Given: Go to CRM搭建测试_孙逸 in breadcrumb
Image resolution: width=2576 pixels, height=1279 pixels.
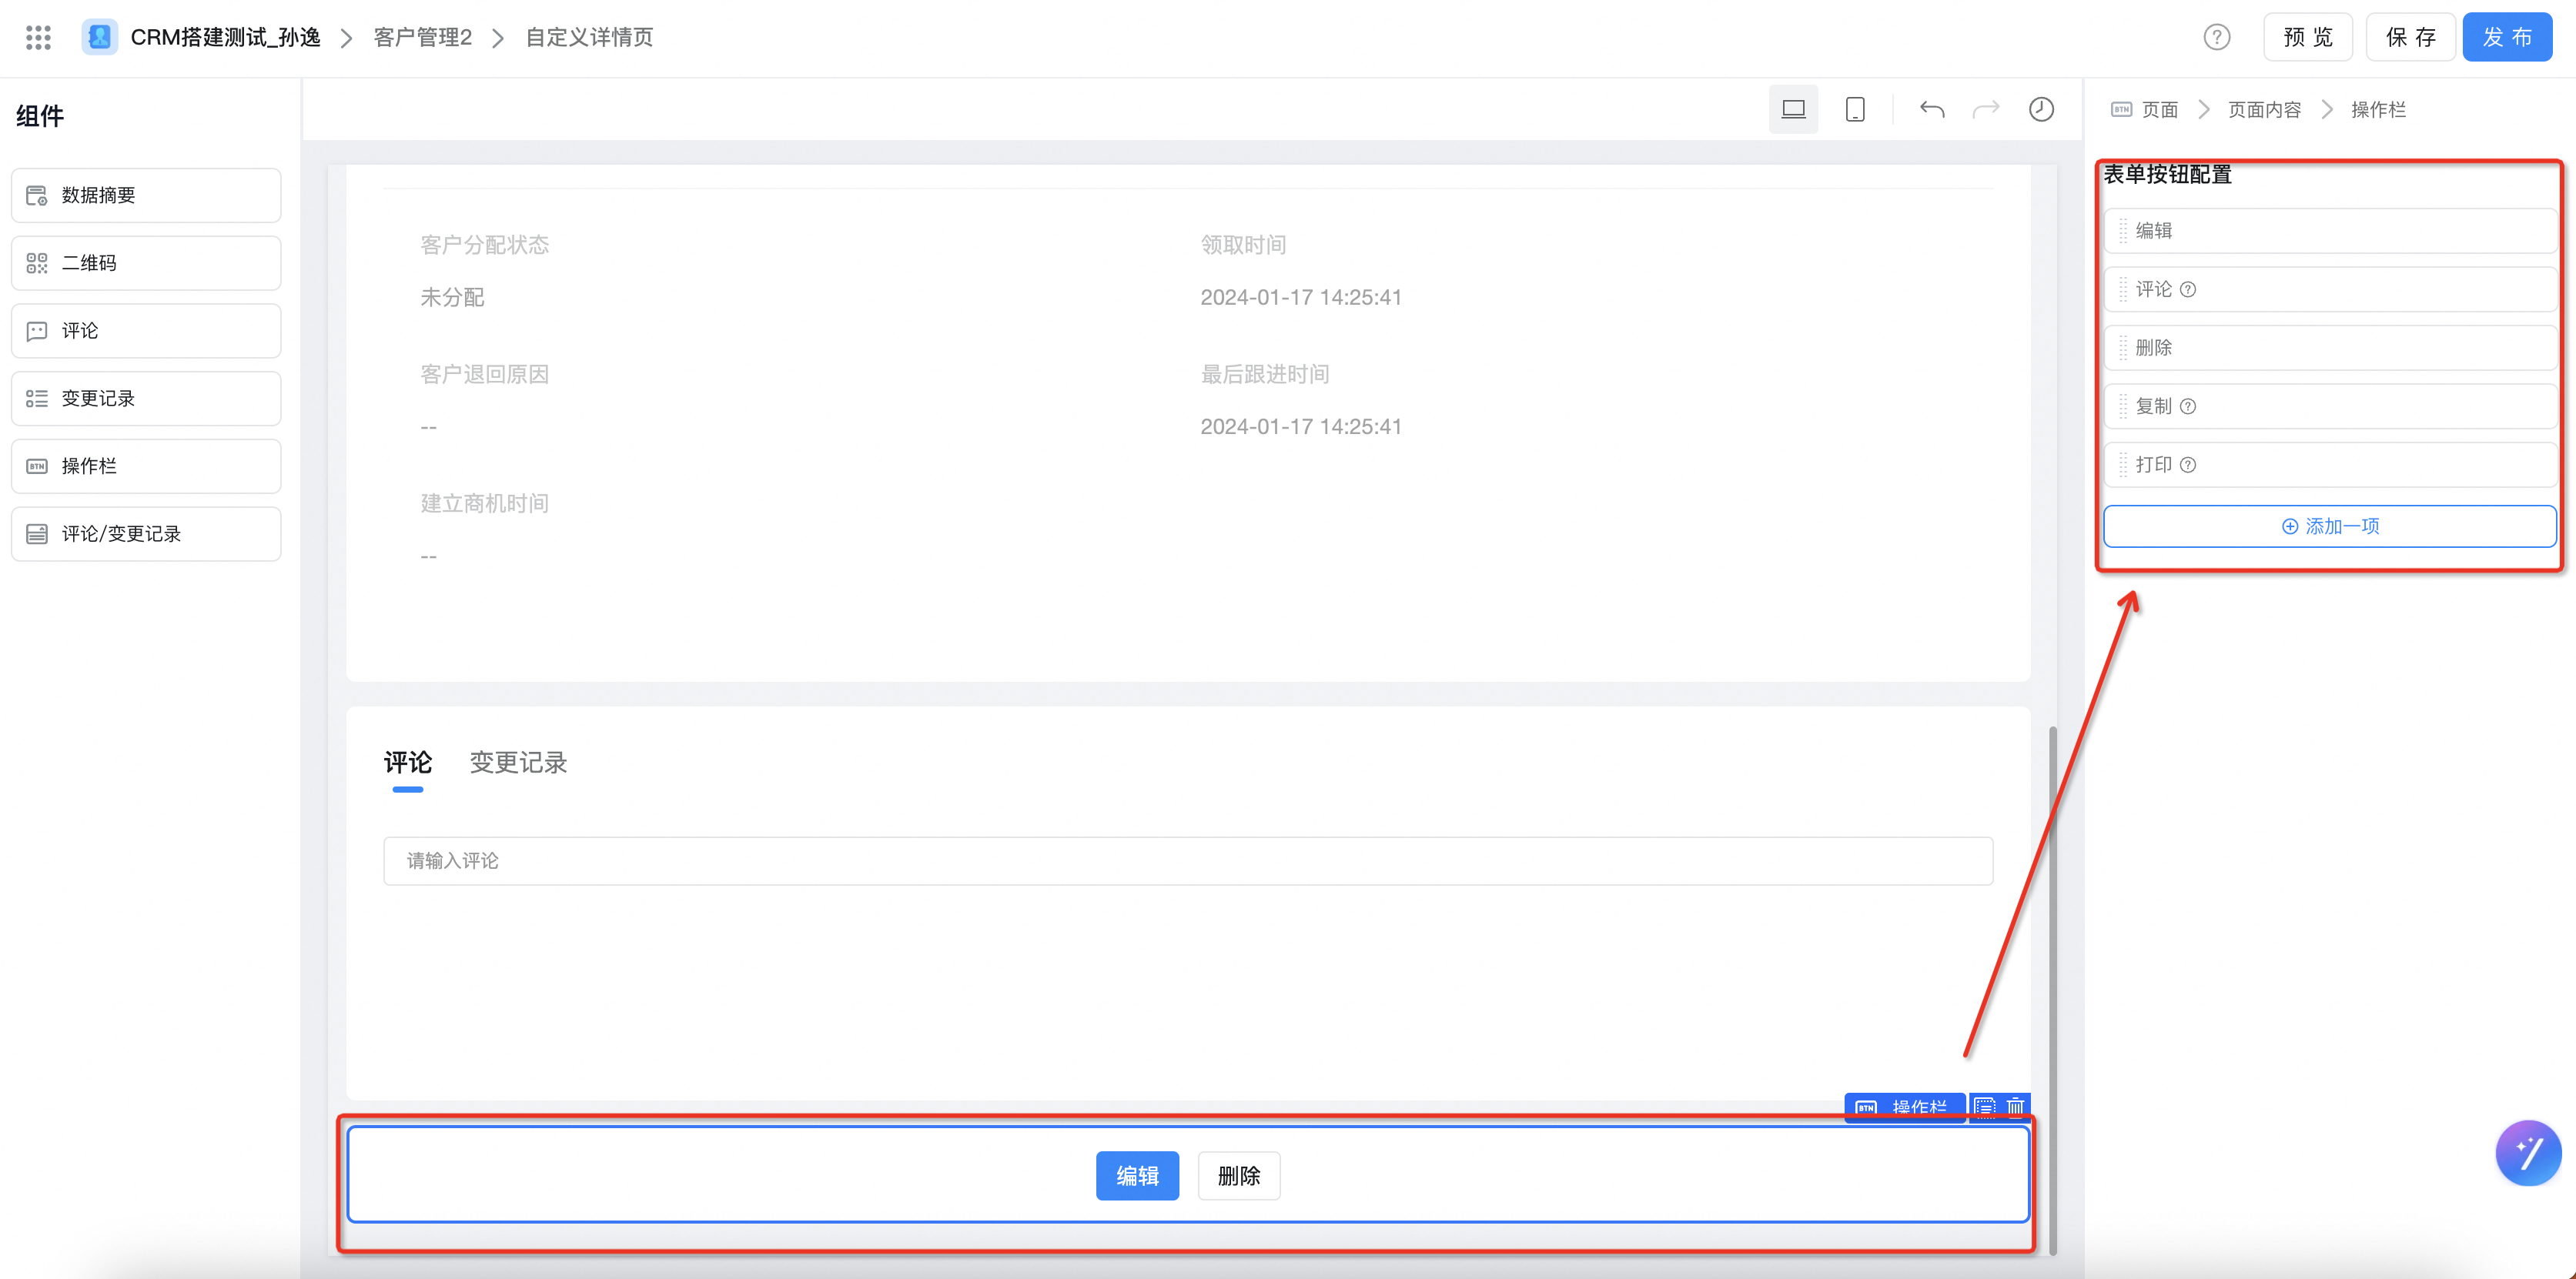Looking at the screenshot, I should click(x=225, y=38).
